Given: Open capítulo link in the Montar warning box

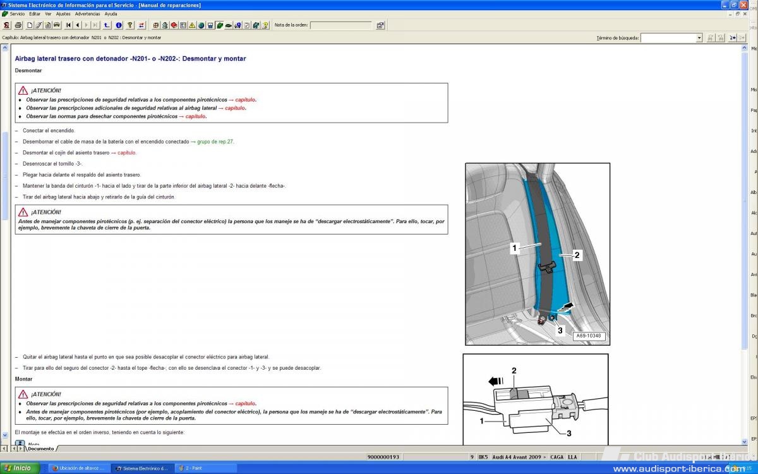Looking at the screenshot, I should [x=246, y=403].
